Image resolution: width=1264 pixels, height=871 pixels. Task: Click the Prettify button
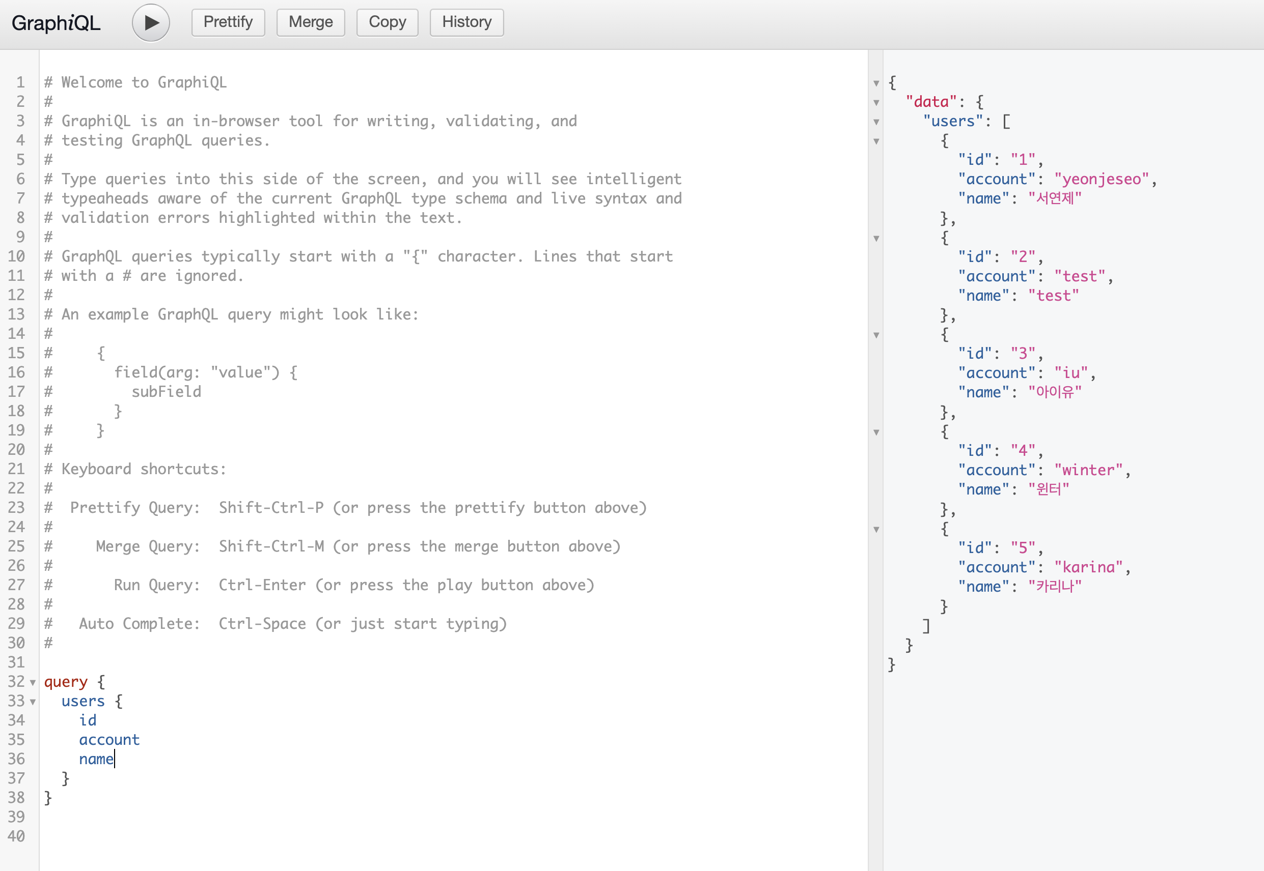point(228,22)
